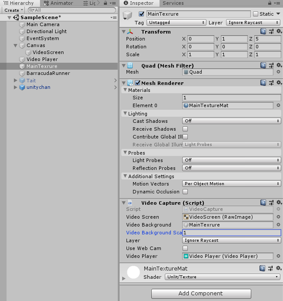Open Transform preset selector icon
Image resolution: width=283 pixels, height=301 pixels.
coord(271,31)
